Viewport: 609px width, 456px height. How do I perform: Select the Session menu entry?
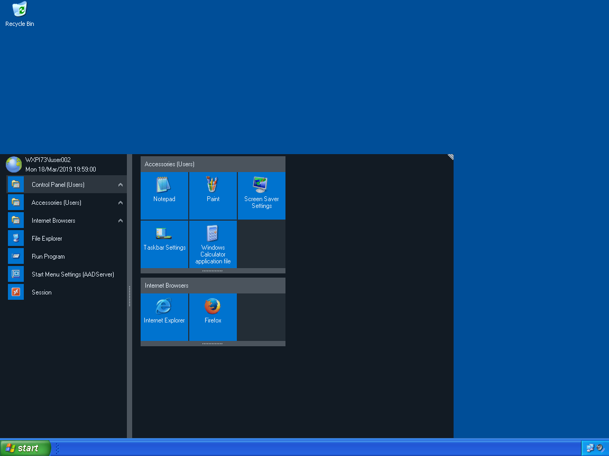[x=41, y=292]
